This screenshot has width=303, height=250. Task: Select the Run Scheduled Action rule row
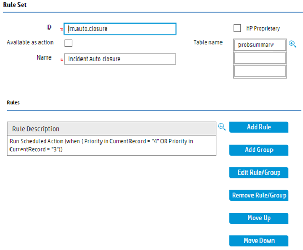112,146
